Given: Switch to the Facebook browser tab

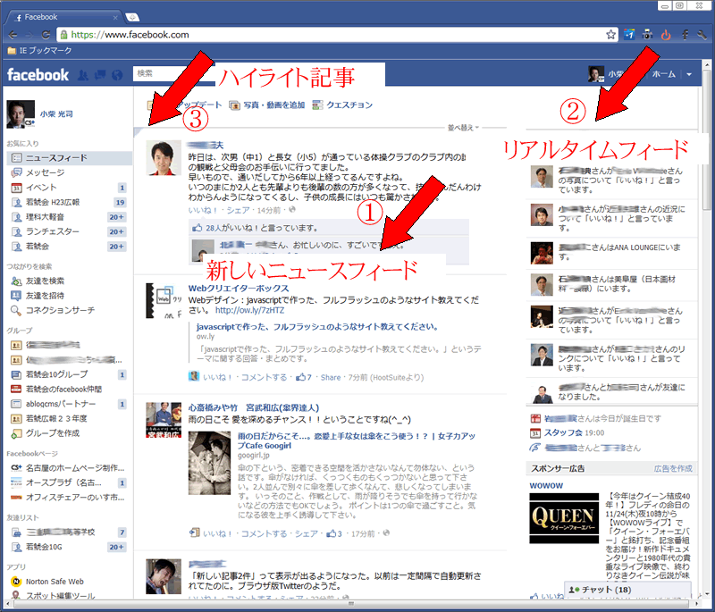Looking at the screenshot, I should [x=63, y=17].
